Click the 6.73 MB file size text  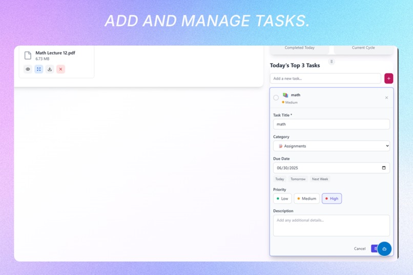pos(43,59)
